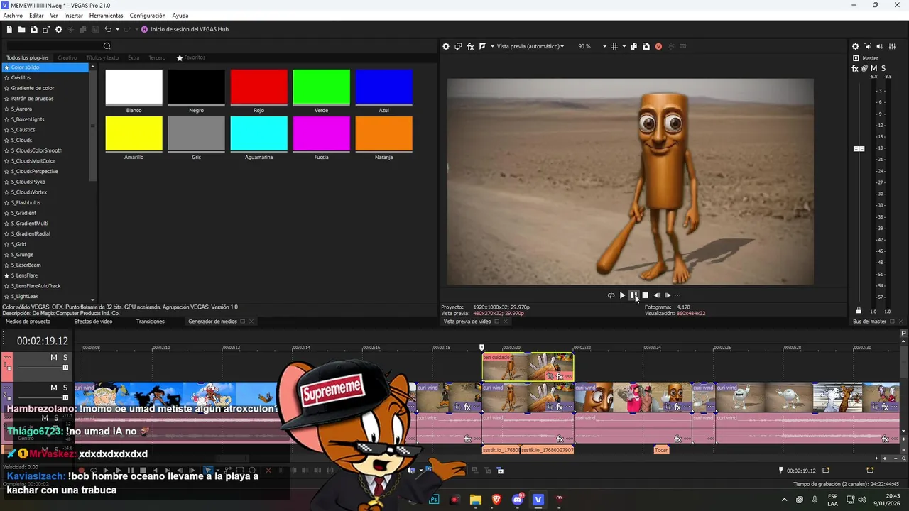Open Efectos de vídeo tab
Viewport: 909px width, 511px height.
[x=93, y=322]
